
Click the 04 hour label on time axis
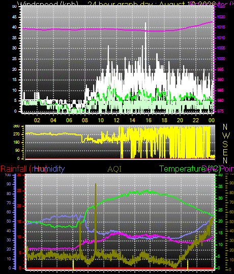tap(53, 120)
